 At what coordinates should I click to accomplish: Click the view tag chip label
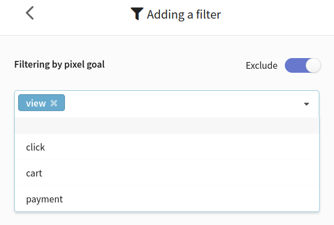[36, 103]
